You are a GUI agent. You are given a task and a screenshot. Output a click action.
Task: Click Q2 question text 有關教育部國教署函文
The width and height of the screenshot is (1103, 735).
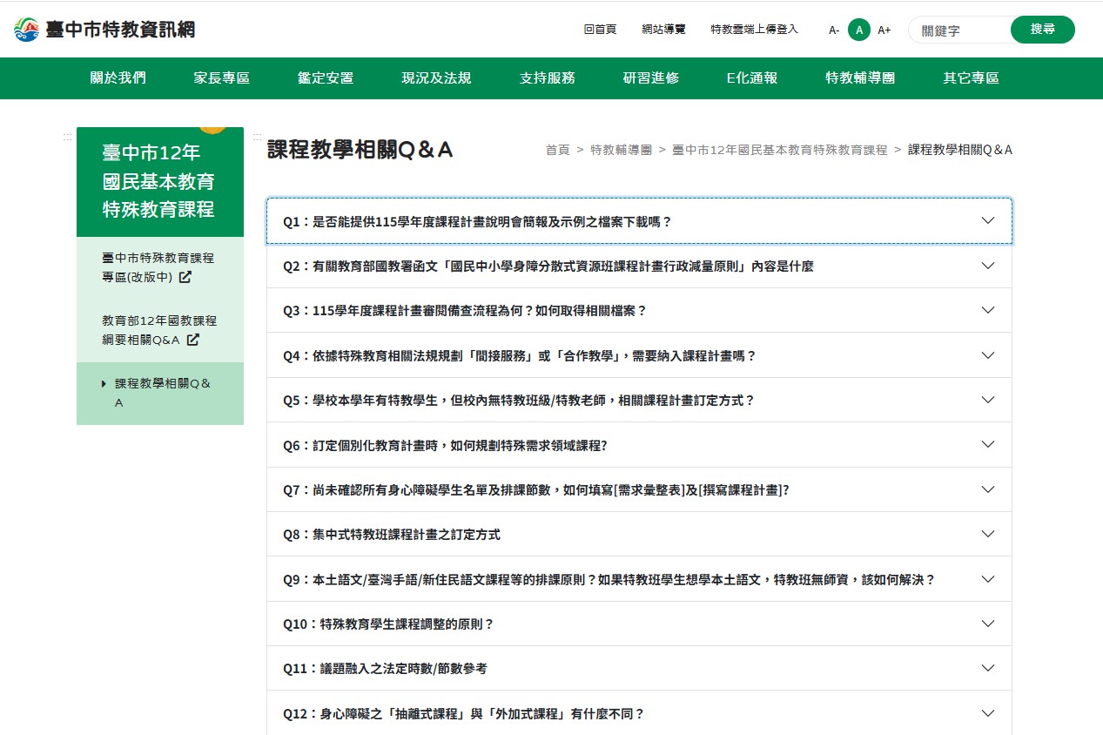pos(548,266)
